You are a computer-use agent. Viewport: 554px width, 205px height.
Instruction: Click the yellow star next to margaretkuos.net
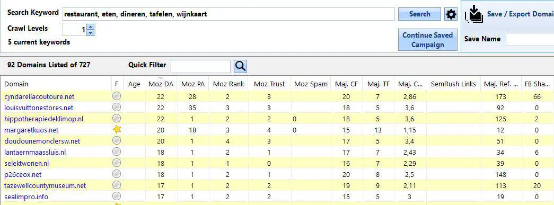pyautogui.click(x=117, y=129)
